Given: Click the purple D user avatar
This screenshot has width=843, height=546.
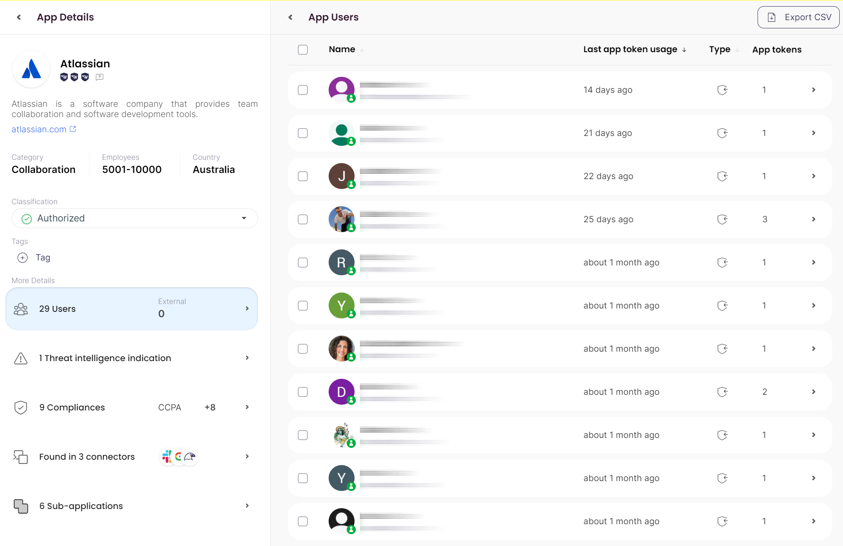Looking at the screenshot, I should [x=341, y=392].
